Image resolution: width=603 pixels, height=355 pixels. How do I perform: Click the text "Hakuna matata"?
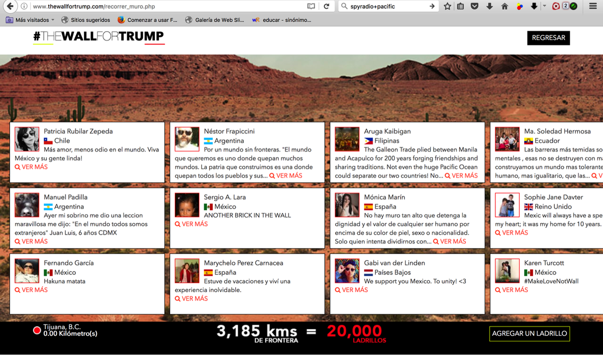[64, 281]
